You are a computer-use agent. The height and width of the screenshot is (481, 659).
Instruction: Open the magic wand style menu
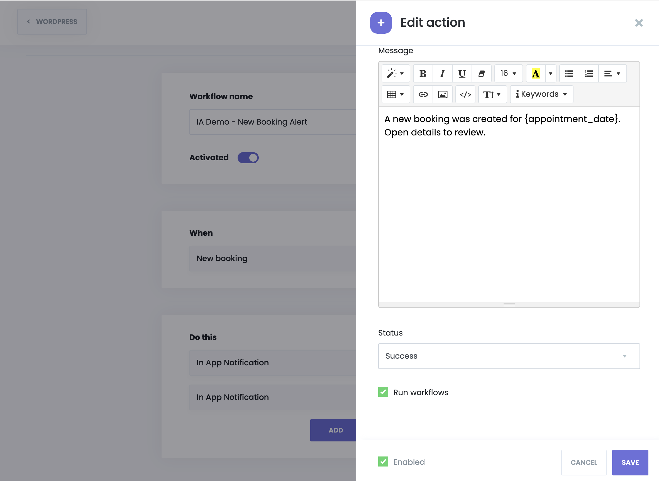[396, 73]
